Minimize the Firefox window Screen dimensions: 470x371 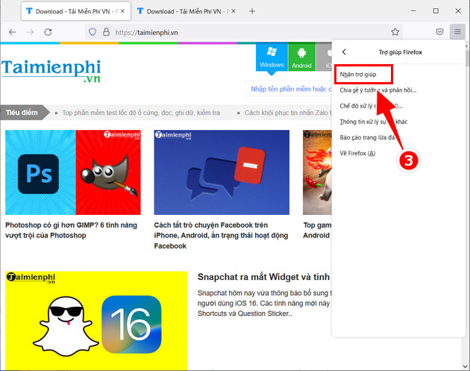coord(413,11)
